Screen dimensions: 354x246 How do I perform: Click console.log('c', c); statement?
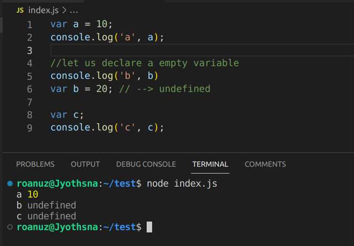click(107, 128)
